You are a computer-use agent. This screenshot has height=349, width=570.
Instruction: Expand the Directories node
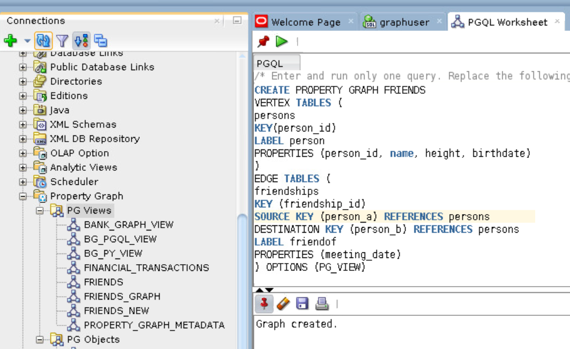23,81
